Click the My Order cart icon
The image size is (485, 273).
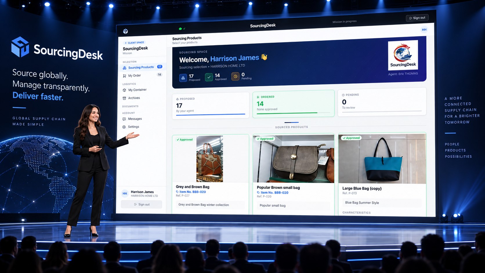pos(124,76)
